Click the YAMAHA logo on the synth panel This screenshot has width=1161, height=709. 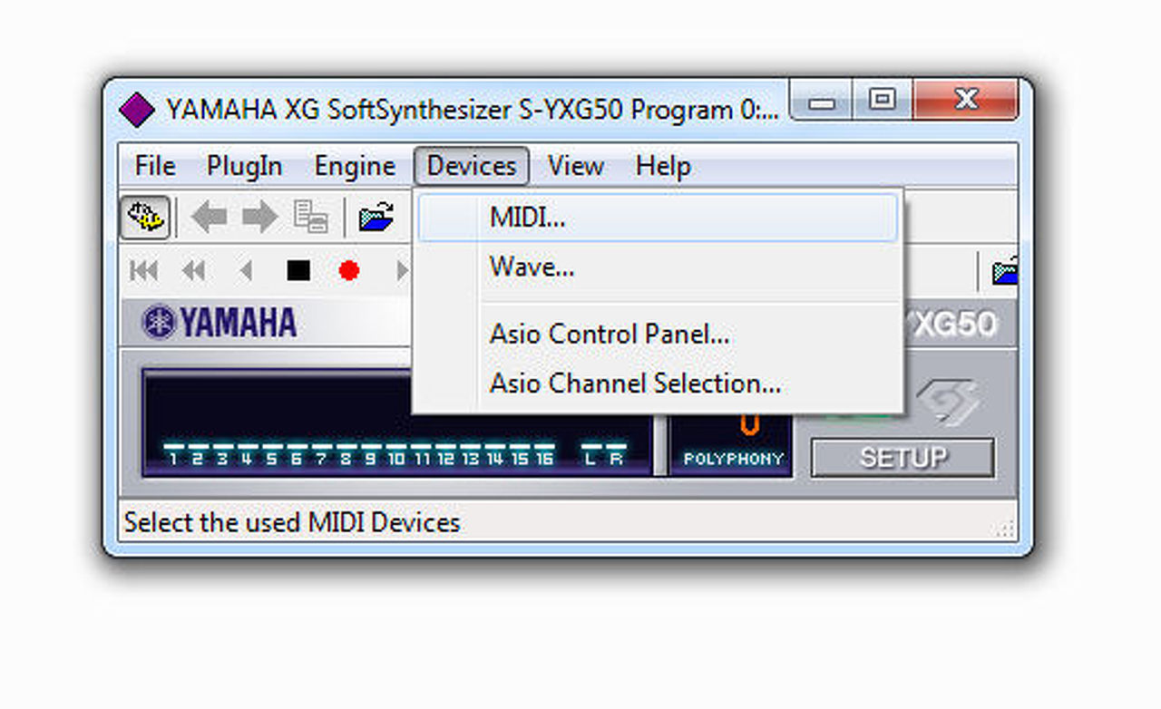click(220, 323)
